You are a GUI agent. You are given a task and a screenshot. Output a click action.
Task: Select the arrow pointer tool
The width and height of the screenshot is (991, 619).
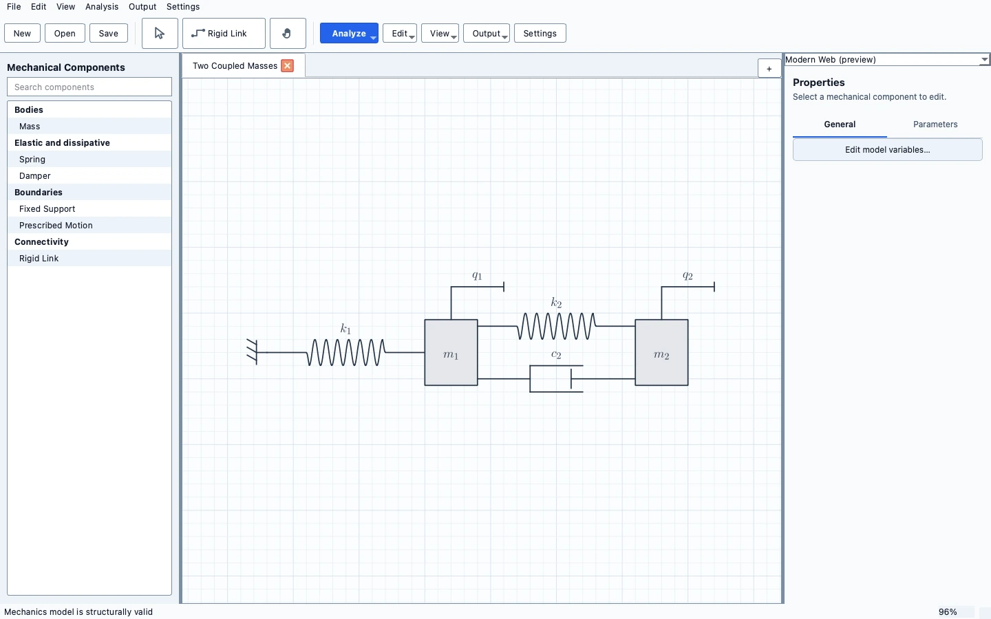pyautogui.click(x=160, y=34)
